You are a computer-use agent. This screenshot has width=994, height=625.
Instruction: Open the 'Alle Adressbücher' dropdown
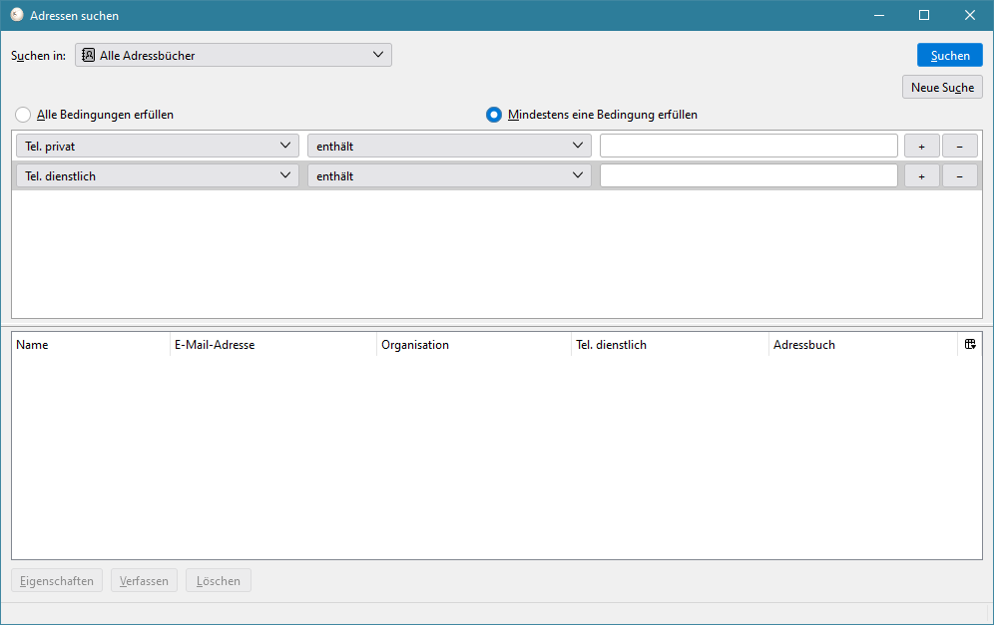point(234,56)
